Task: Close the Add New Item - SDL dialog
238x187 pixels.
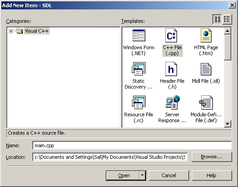Action: click(x=232, y=5)
